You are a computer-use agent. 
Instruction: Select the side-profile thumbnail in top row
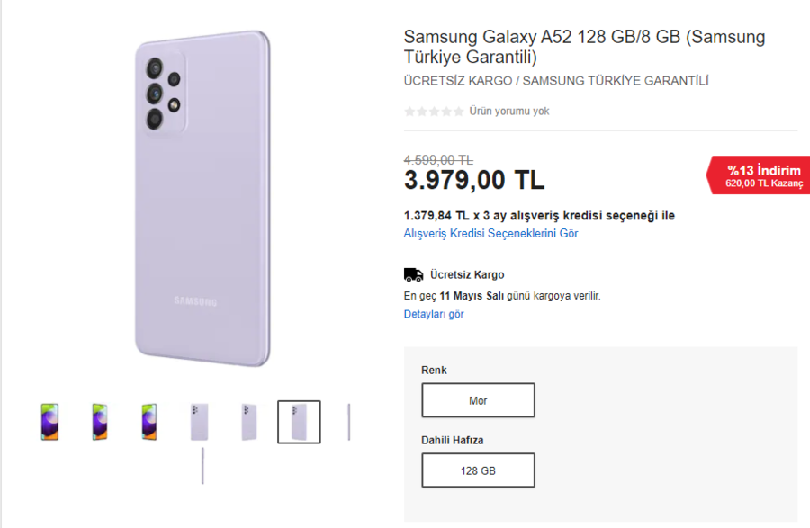tap(349, 422)
